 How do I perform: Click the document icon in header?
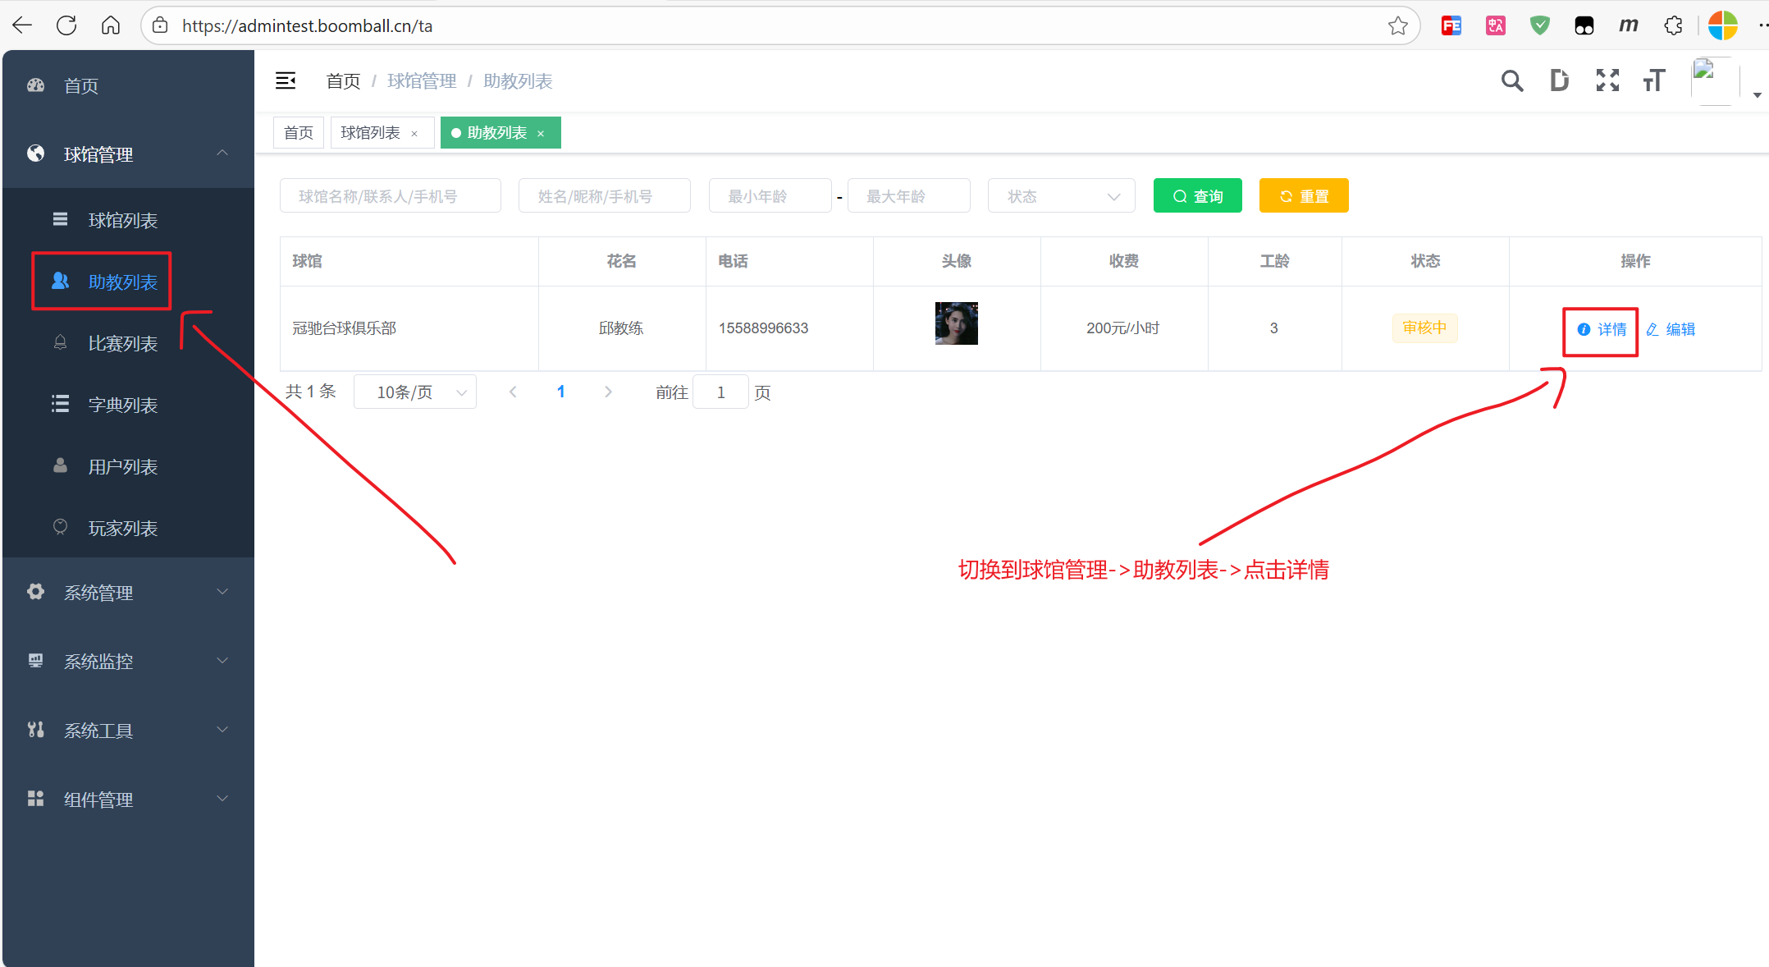pyautogui.click(x=1559, y=80)
